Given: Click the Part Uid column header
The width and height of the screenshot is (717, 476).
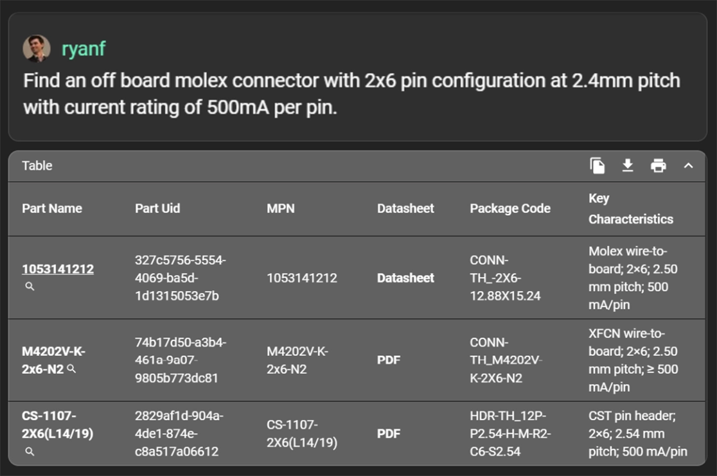Looking at the screenshot, I should tap(157, 209).
